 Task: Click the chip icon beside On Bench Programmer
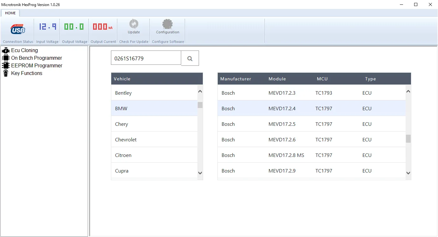6,58
